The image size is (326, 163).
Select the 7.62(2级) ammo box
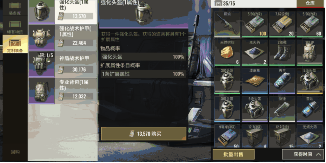click(282, 24)
